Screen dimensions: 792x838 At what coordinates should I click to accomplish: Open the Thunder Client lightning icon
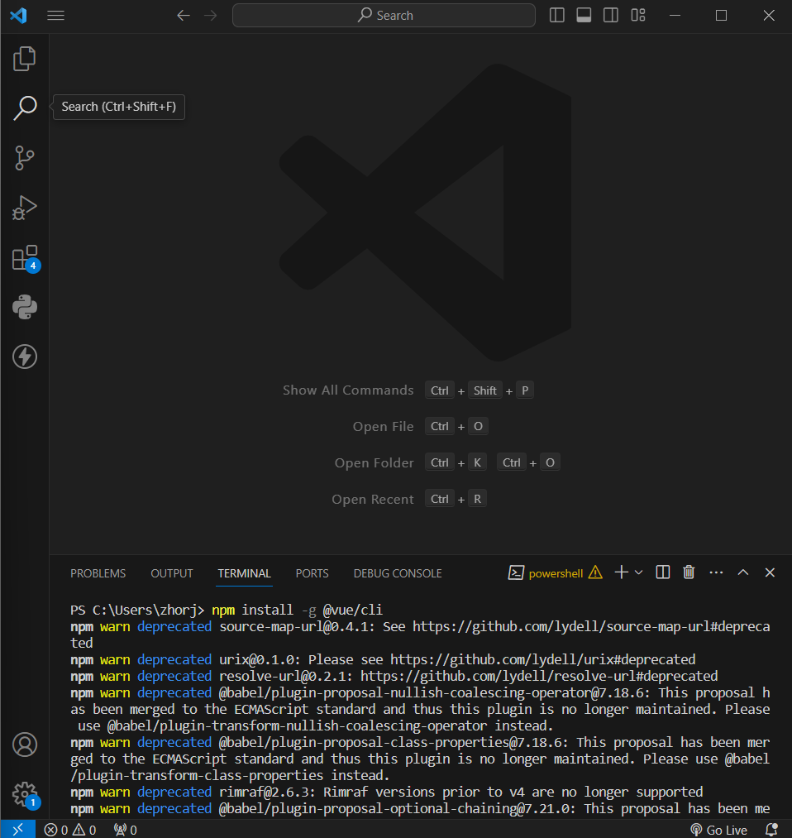[25, 357]
